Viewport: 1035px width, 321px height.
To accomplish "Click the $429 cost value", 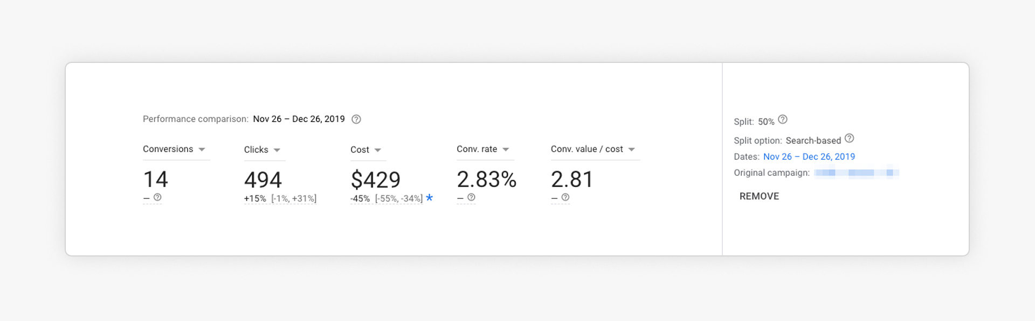I will click(x=375, y=180).
